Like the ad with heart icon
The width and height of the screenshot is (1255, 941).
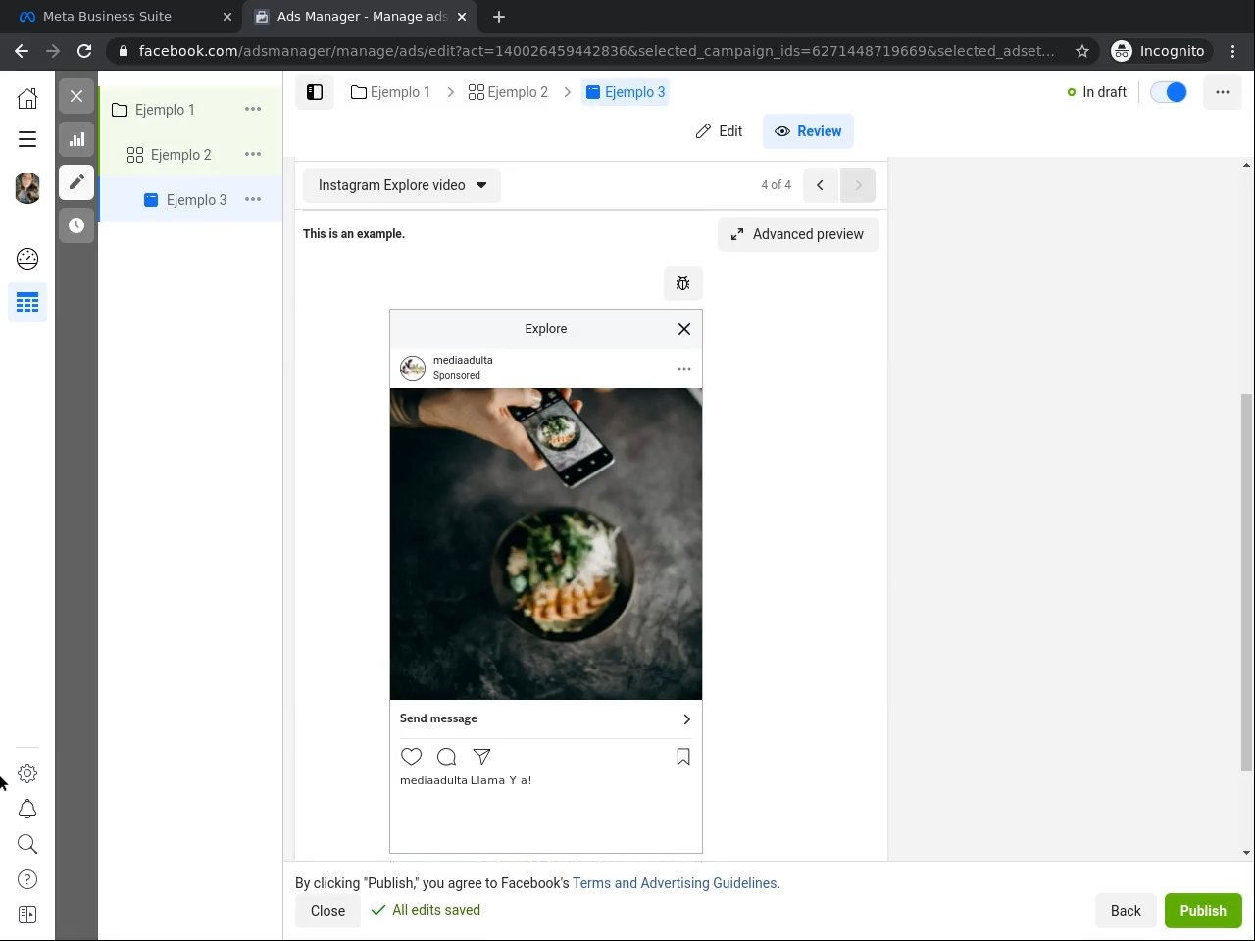click(x=412, y=757)
